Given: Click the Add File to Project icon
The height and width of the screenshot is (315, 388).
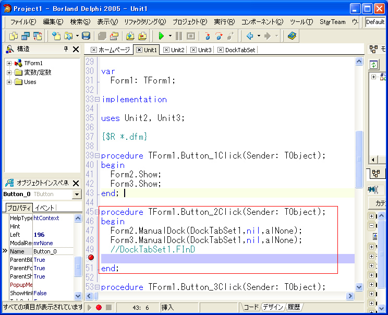Looking at the screenshot, I should point(130,36).
